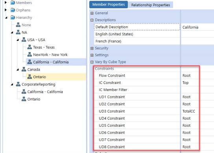Collapse the CorporateReporting node arrow

tap(12, 84)
